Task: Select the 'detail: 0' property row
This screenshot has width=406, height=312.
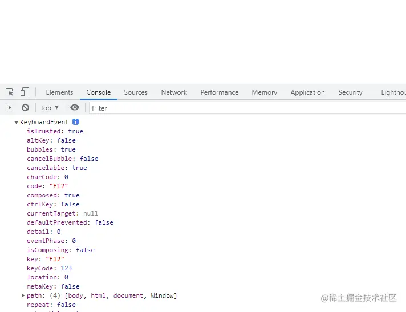Action: tap(44, 232)
